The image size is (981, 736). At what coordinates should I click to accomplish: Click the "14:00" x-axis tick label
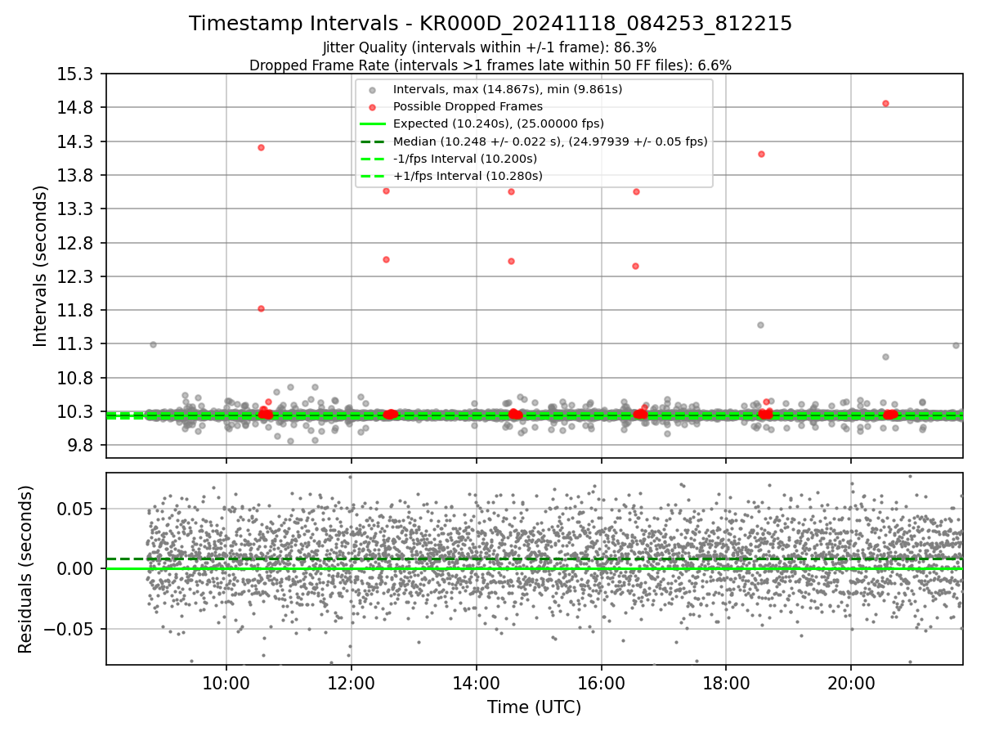click(x=477, y=683)
